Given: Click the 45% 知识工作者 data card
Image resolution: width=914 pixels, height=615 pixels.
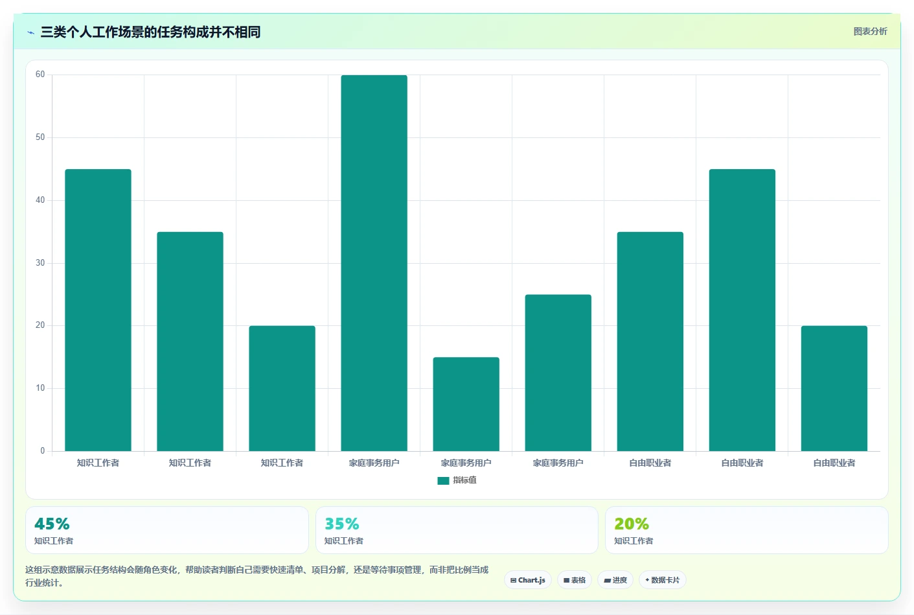Looking at the screenshot, I should click(167, 530).
